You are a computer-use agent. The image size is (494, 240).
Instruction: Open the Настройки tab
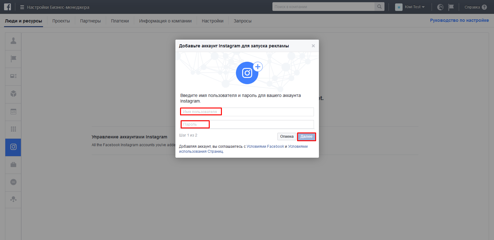pyautogui.click(x=213, y=21)
